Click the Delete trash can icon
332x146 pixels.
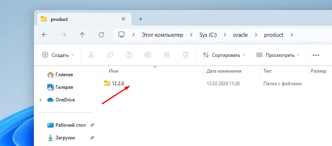click(x=186, y=55)
